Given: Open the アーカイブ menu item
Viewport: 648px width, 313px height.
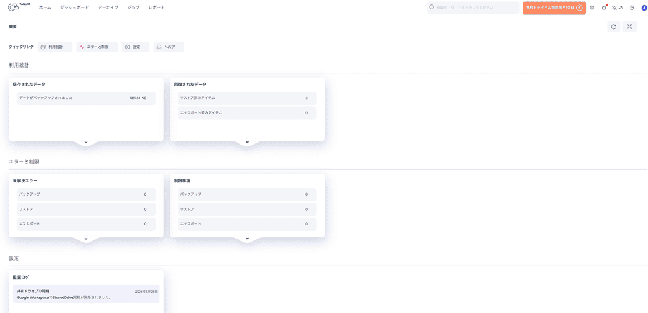Looking at the screenshot, I should 108,8.
